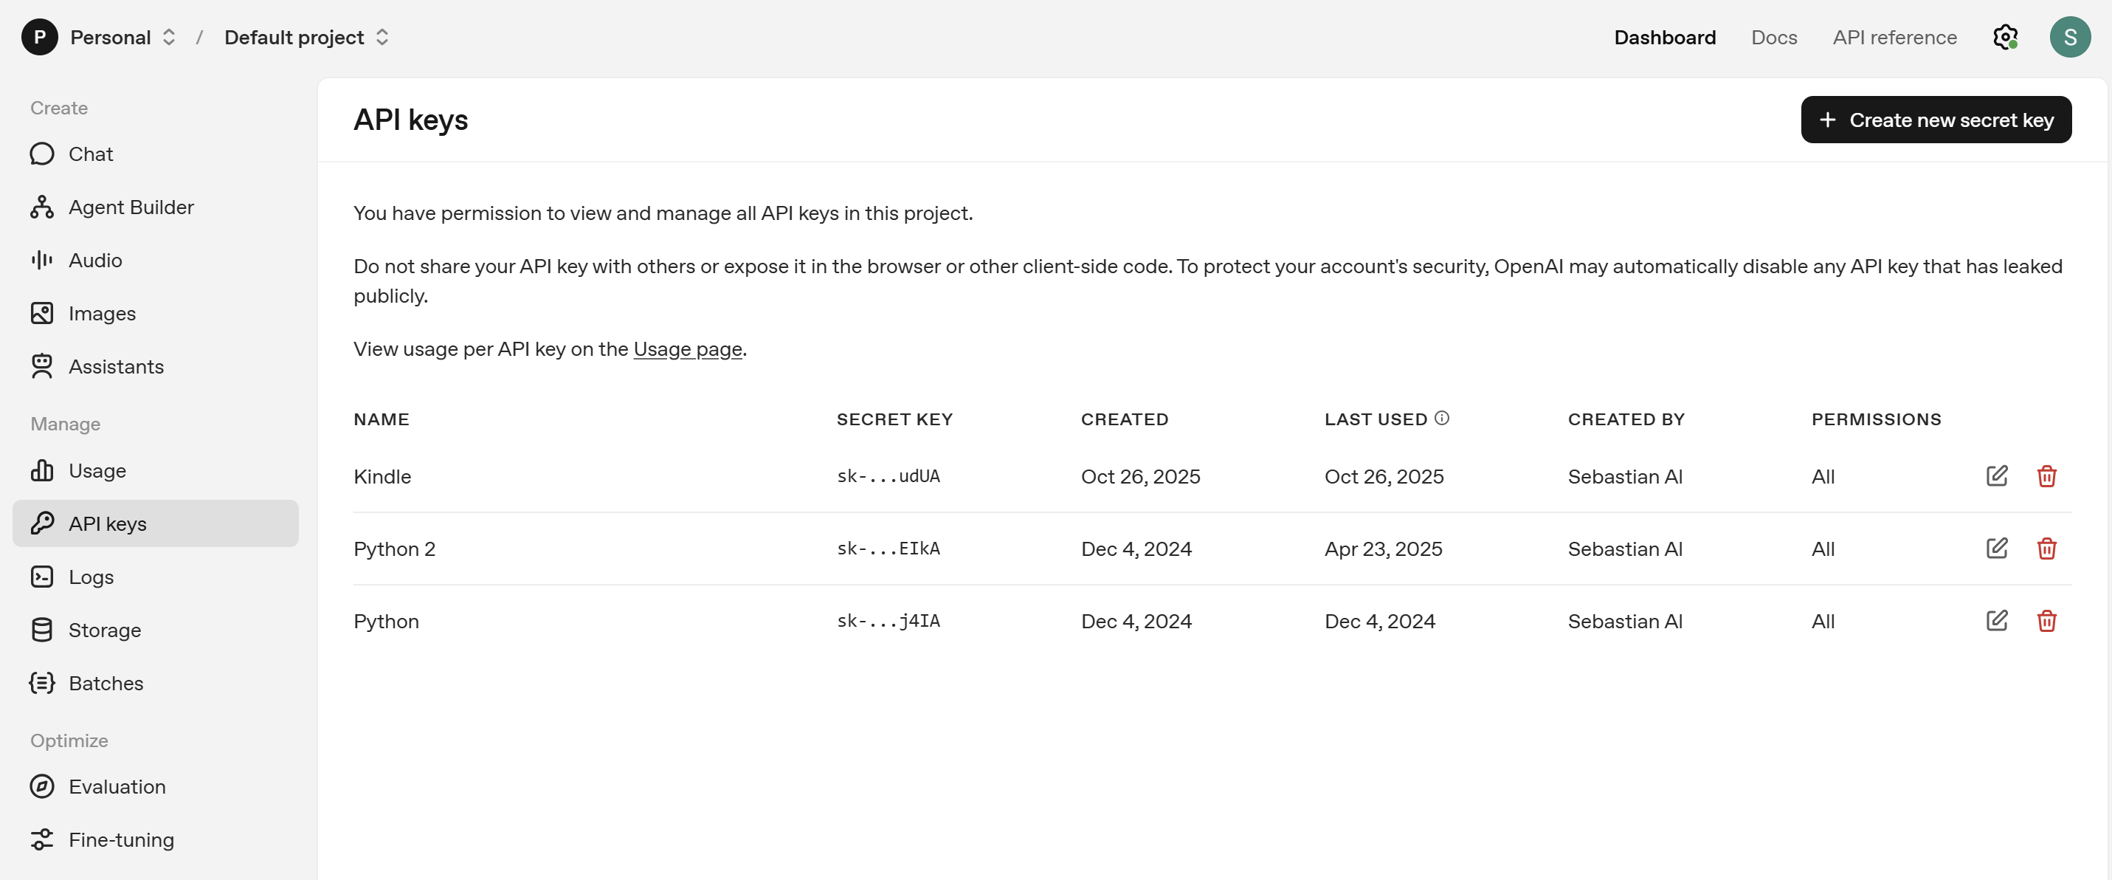
Task: Follow the Usage page link
Action: (687, 349)
